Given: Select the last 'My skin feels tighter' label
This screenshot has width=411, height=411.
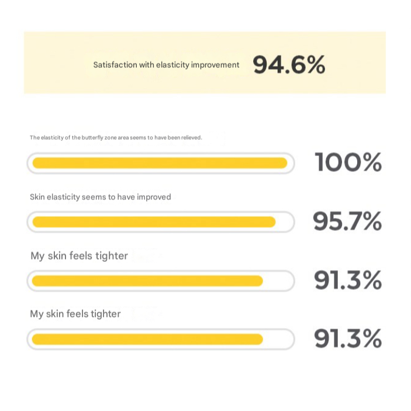Looking at the screenshot, I should (75, 314).
